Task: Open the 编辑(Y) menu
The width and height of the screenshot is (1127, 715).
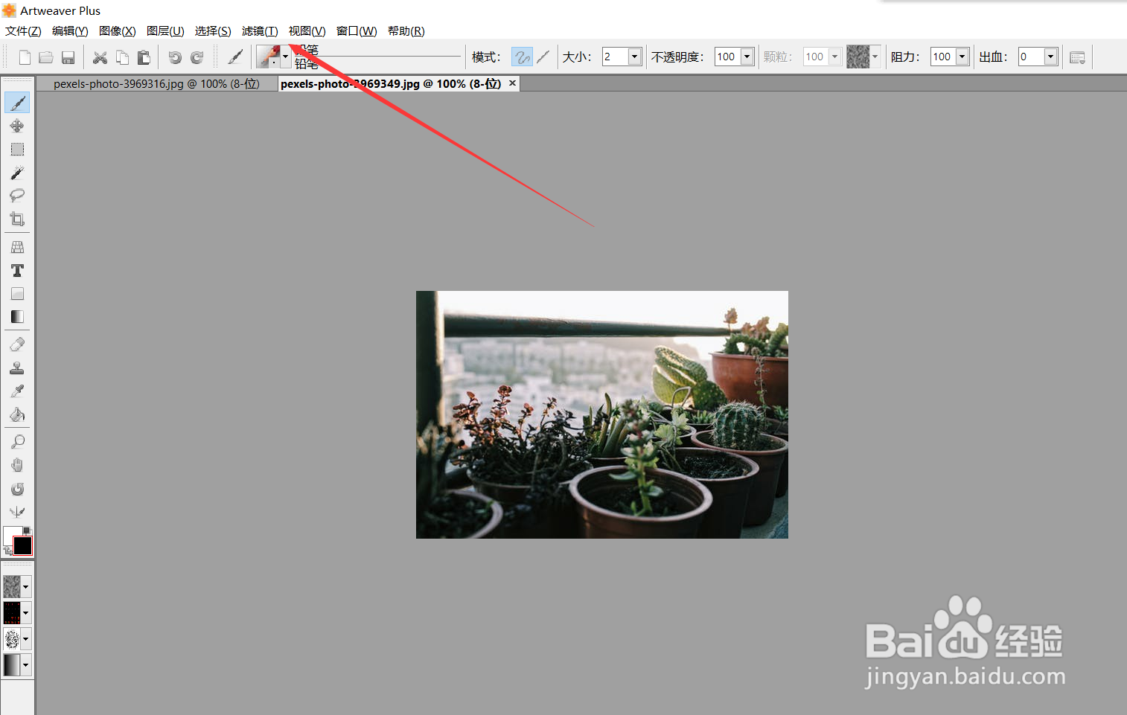Action: coord(70,31)
